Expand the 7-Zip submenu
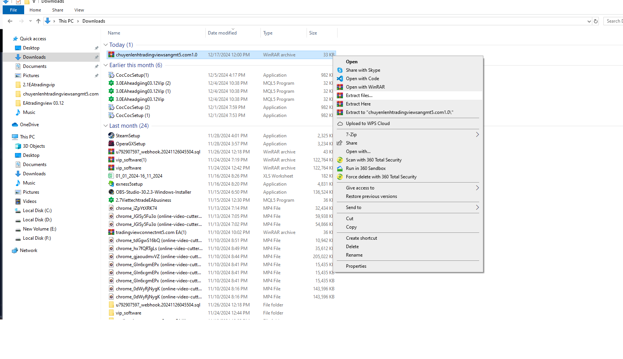Viewport: 623px width, 359px height. pos(477,135)
